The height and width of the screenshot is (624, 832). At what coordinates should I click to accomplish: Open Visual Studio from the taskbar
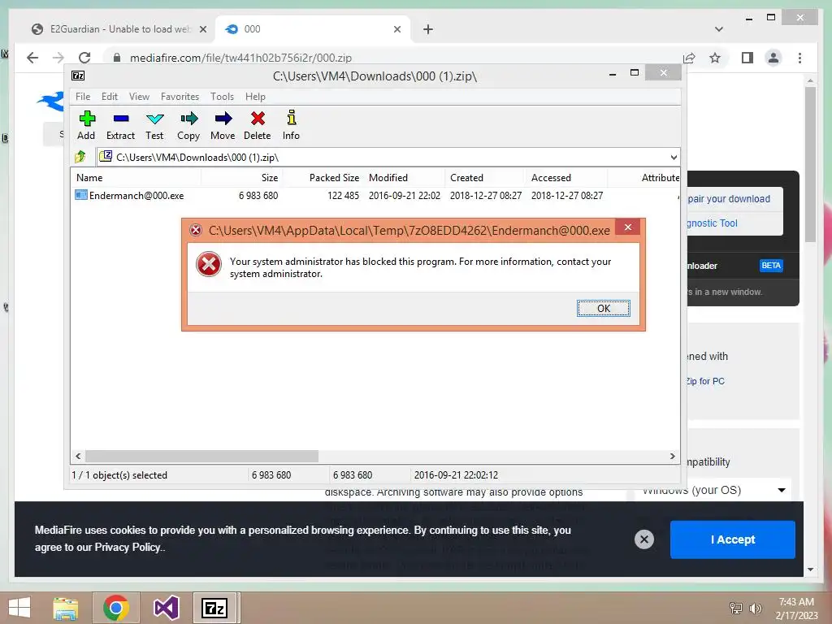166,608
